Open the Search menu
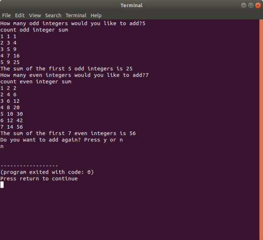The image size is (263, 240). point(53,15)
